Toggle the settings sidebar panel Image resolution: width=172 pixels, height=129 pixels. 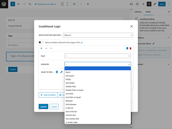tap(149, 4)
